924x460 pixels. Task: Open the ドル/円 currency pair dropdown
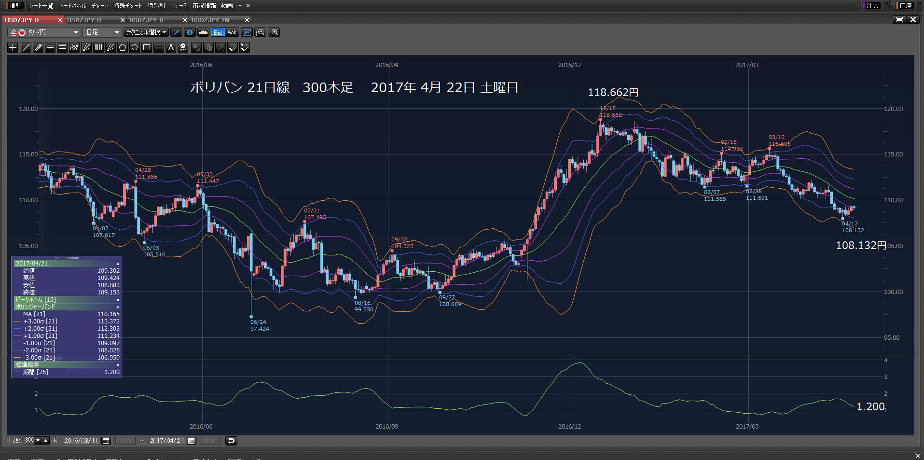[44, 32]
